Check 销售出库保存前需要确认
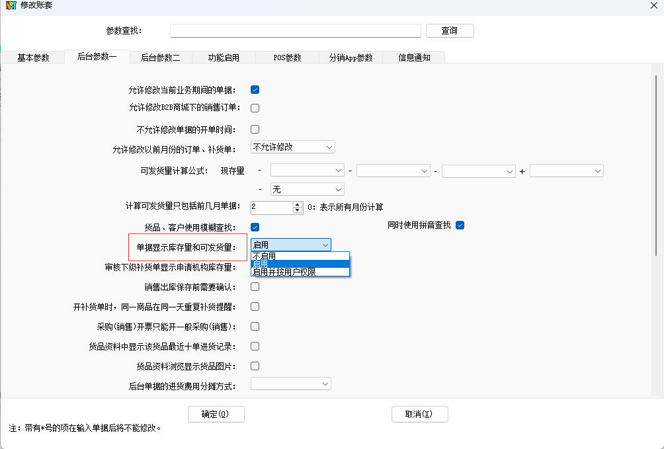 click(255, 287)
